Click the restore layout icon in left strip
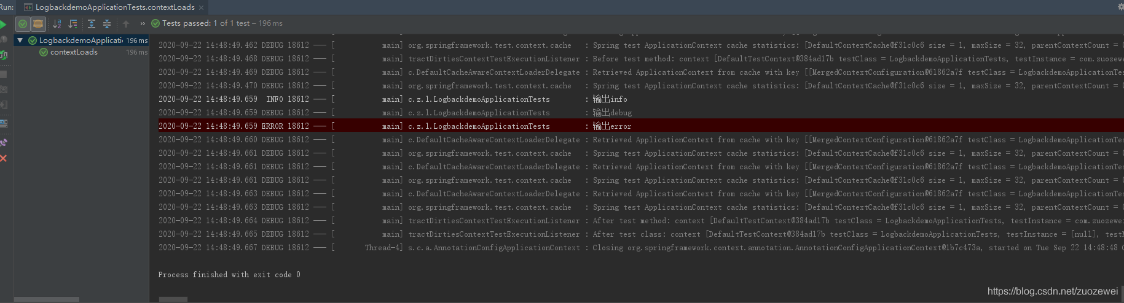1124x303 pixels. coord(4,123)
